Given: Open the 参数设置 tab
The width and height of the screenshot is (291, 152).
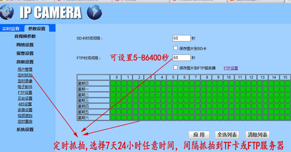Looking at the screenshot, I should click(x=37, y=29).
